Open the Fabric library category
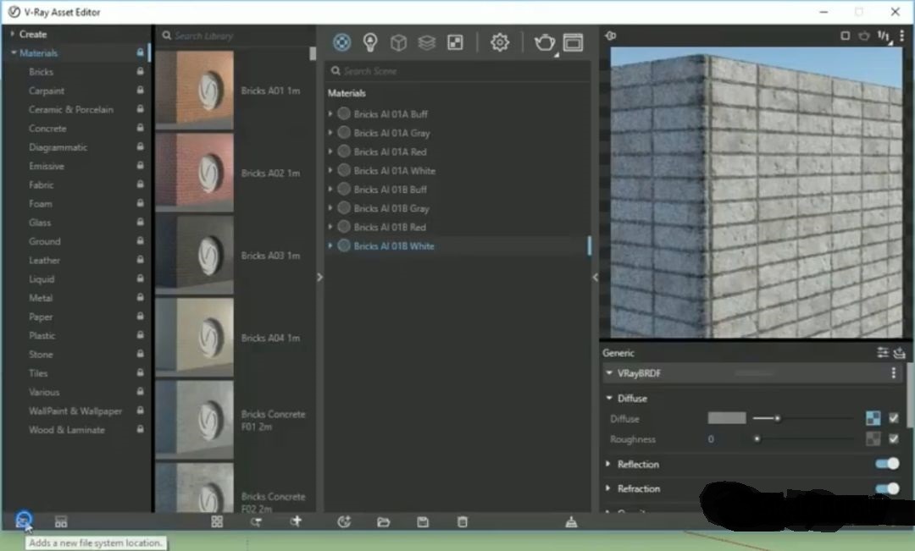The image size is (915, 551). [x=41, y=185]
